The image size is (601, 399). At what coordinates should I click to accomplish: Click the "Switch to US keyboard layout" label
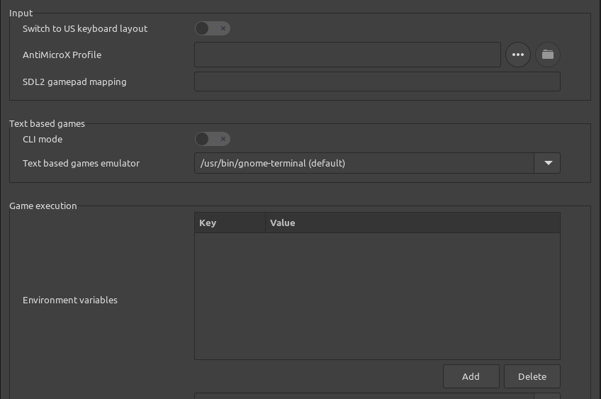point(85,28)
